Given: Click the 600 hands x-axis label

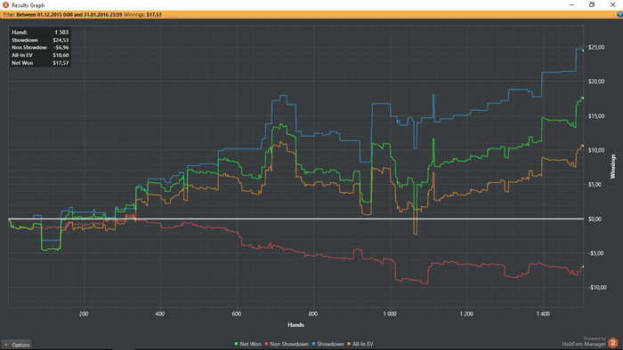Looking at the screenshot, I should click(x=237, y=314).
